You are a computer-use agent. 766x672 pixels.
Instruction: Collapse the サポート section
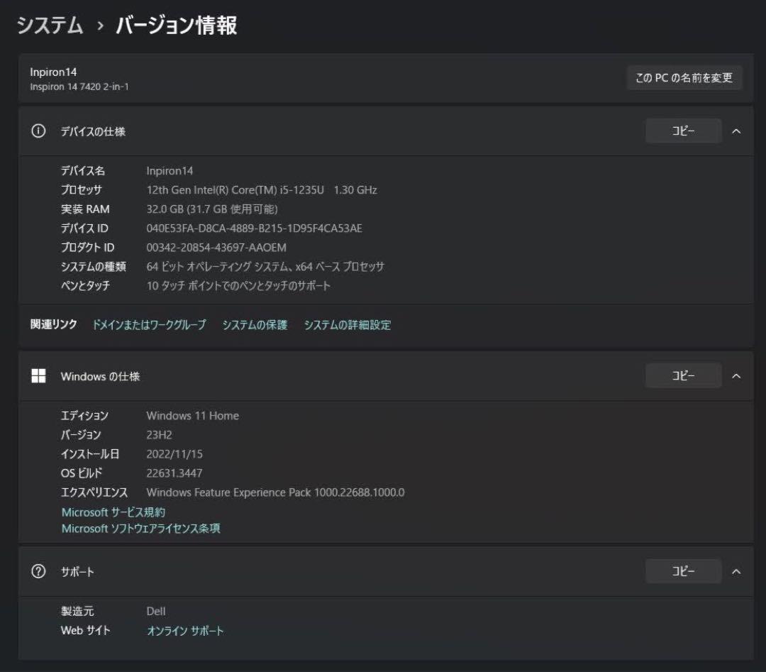pyautogui.click(x=736, y=571)
